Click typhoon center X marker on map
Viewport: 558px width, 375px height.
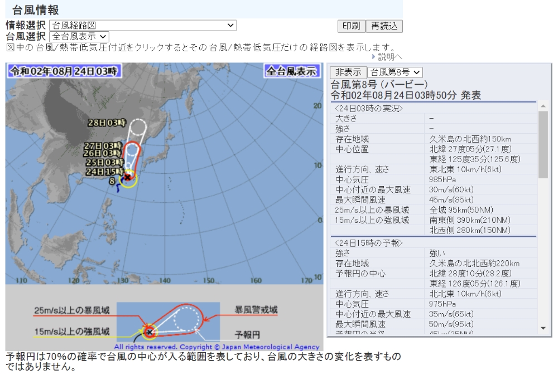127,177
